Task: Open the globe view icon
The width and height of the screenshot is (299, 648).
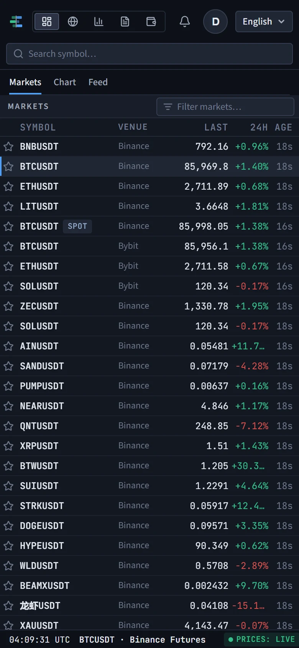Action: click(x=73, y=21)
